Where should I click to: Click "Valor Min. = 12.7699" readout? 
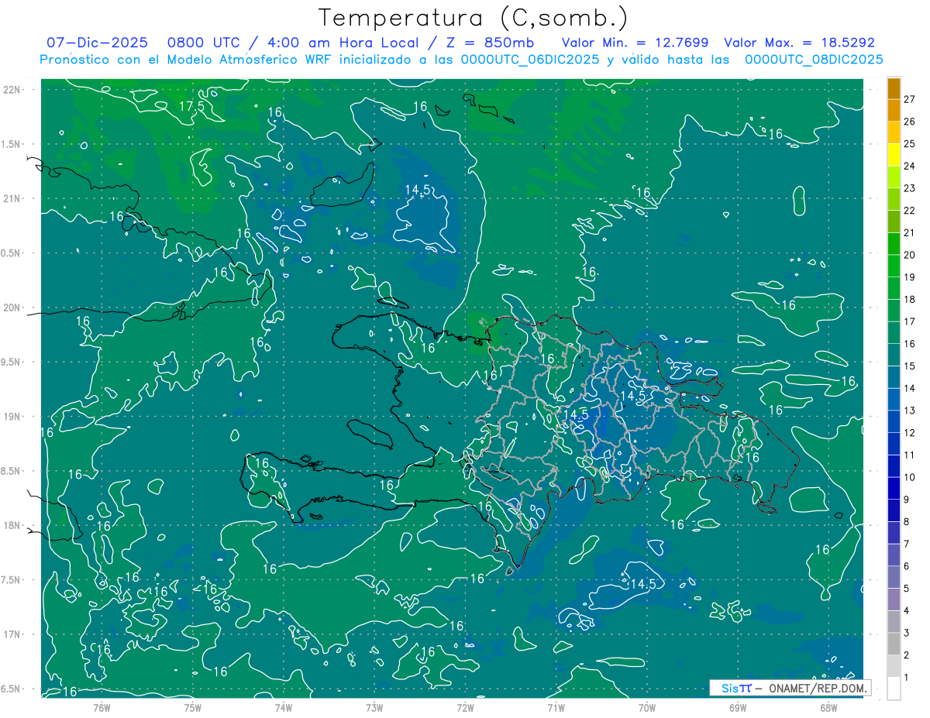click(635, 43)
